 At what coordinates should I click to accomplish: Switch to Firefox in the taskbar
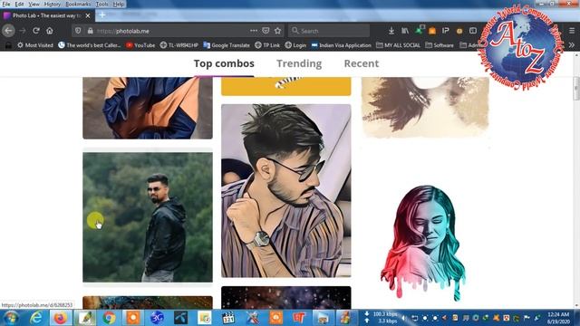coord(61,318)
